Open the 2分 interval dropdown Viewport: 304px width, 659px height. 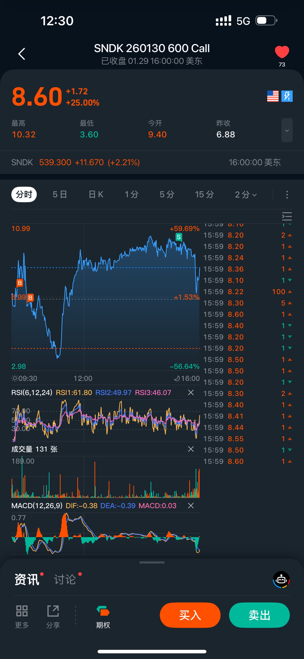coord(245,195)
